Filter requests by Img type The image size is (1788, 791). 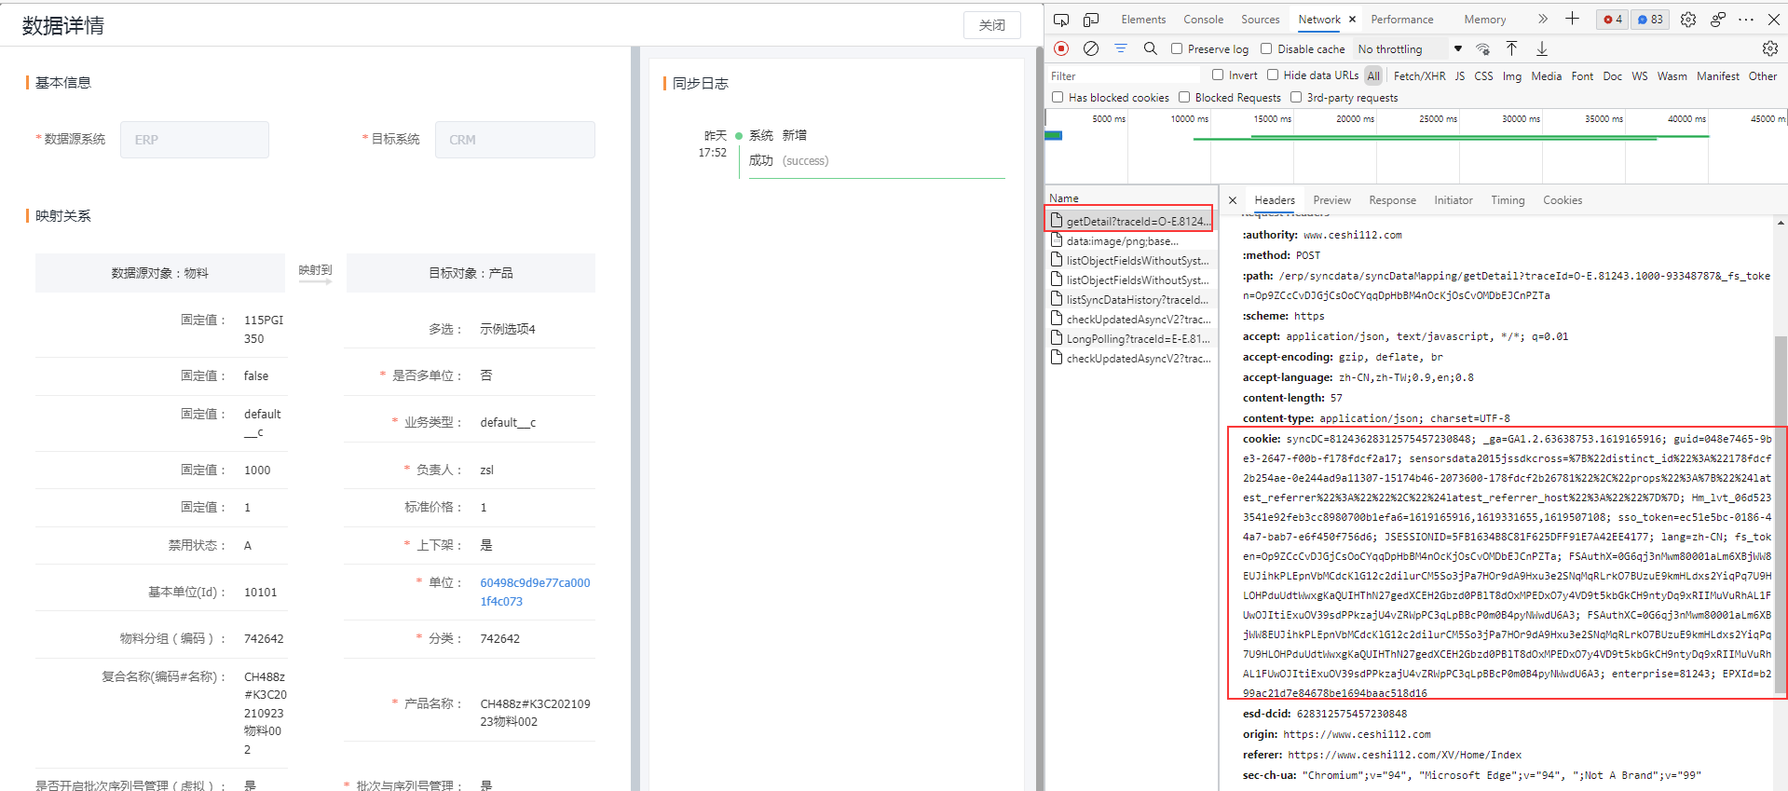(1512, 76)
